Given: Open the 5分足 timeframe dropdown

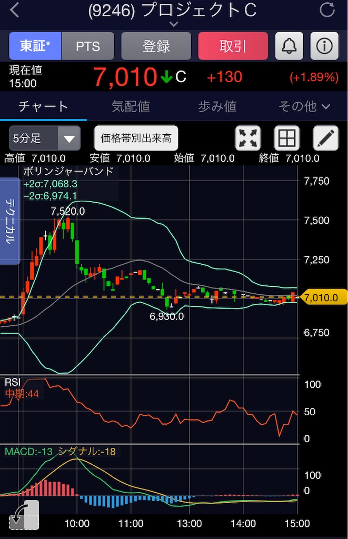Looking at the screenshot, I should [45, 138].
